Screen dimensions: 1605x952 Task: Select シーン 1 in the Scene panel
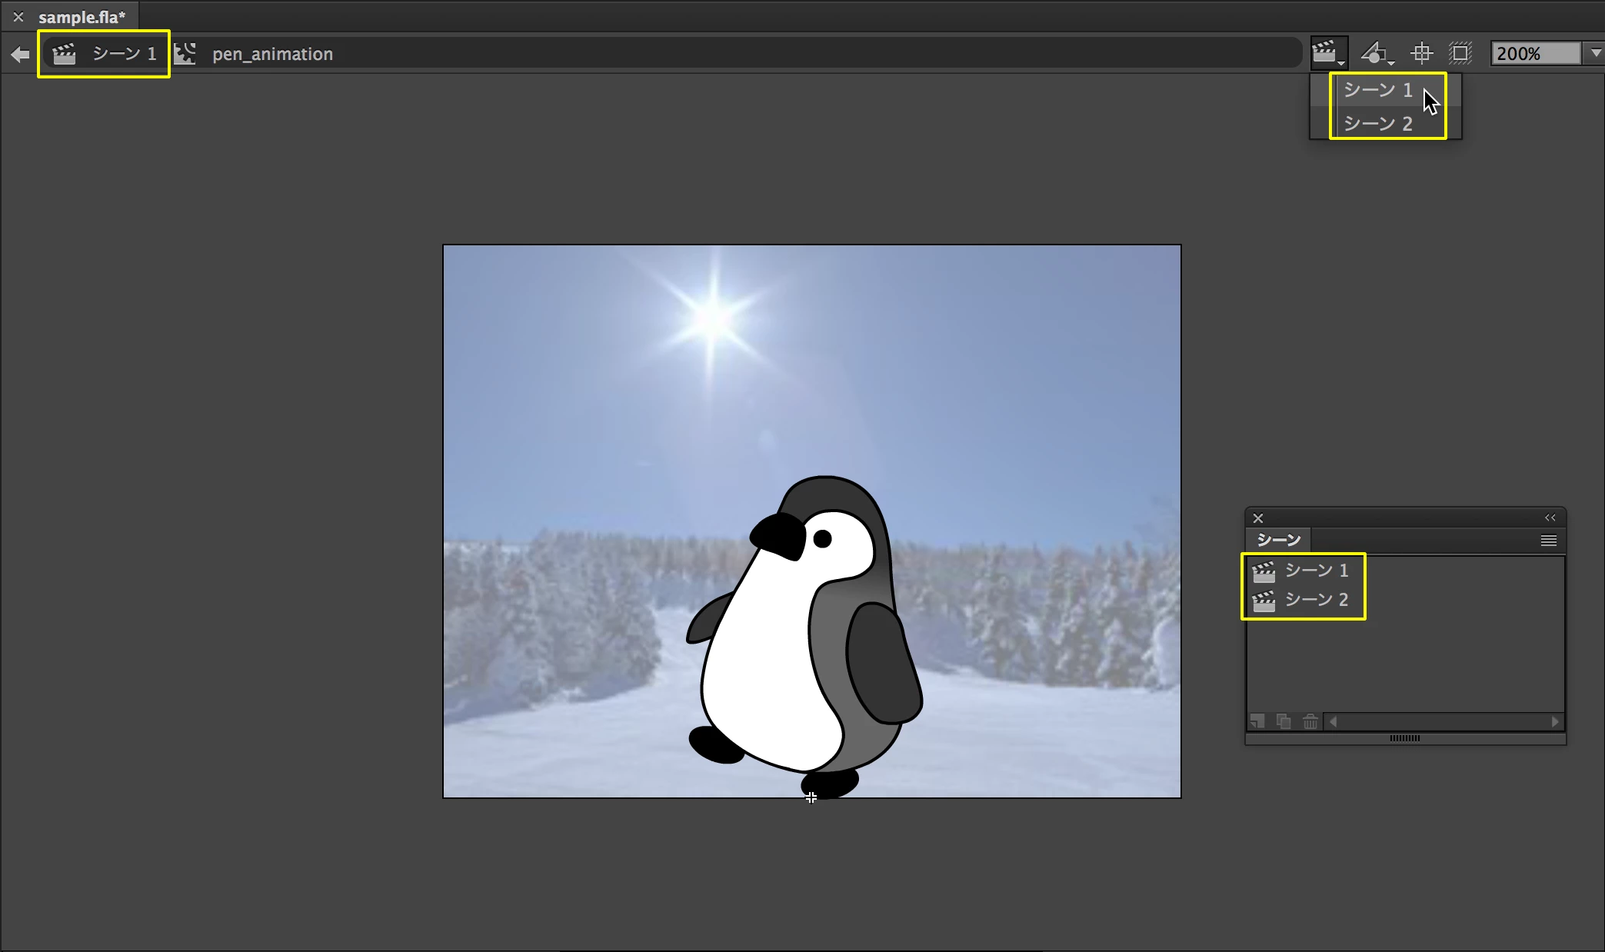(x=1316, y=571)
